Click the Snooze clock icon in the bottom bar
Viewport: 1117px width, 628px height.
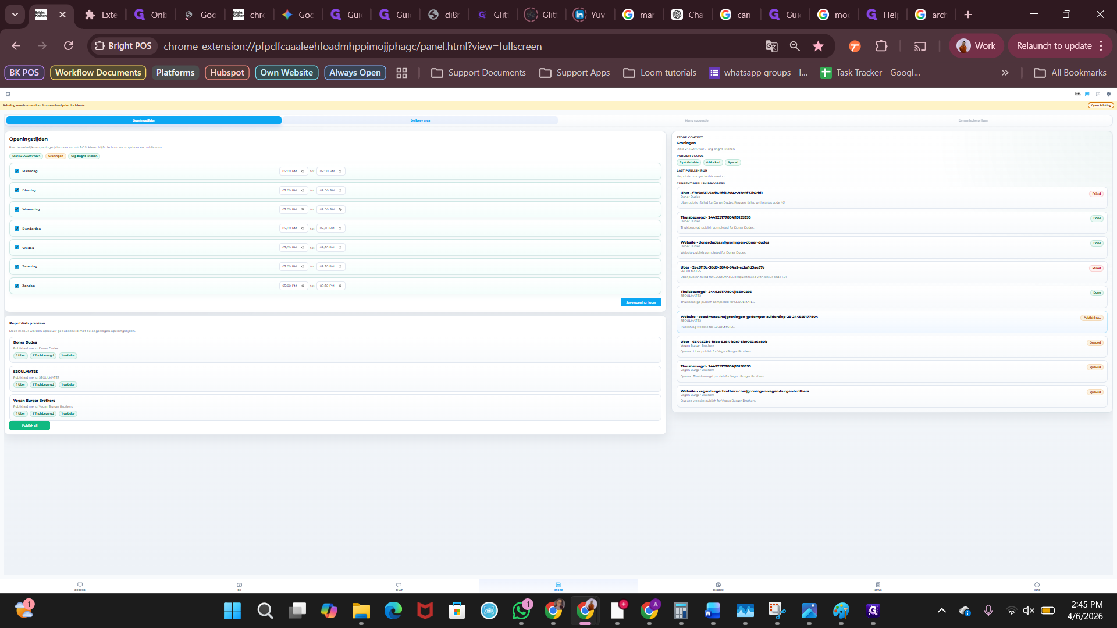(x=718, y=586)
